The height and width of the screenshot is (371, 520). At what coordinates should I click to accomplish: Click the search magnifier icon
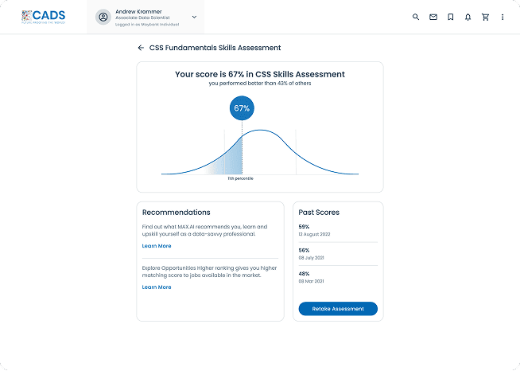tap(415, 17)
